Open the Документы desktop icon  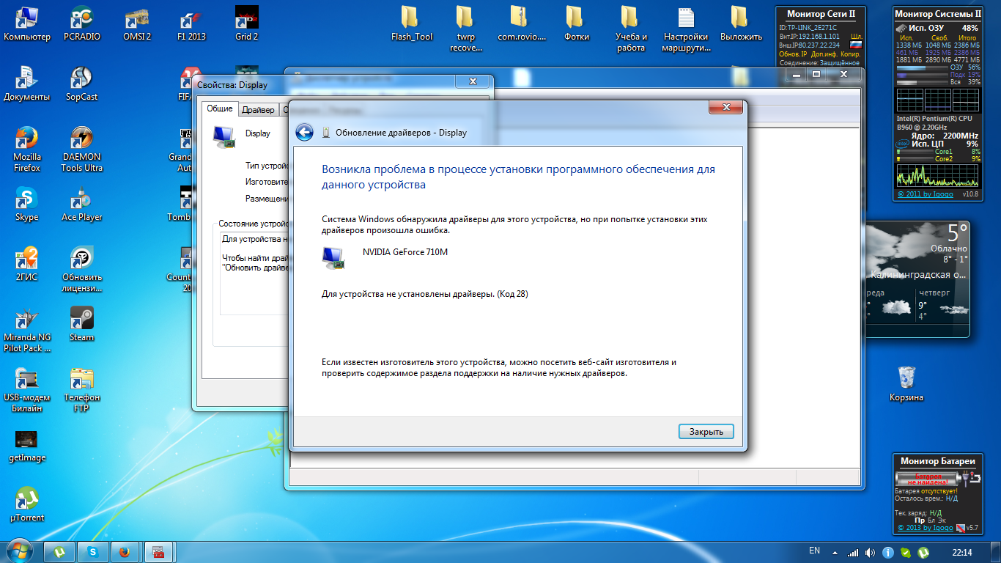point(27,84)
